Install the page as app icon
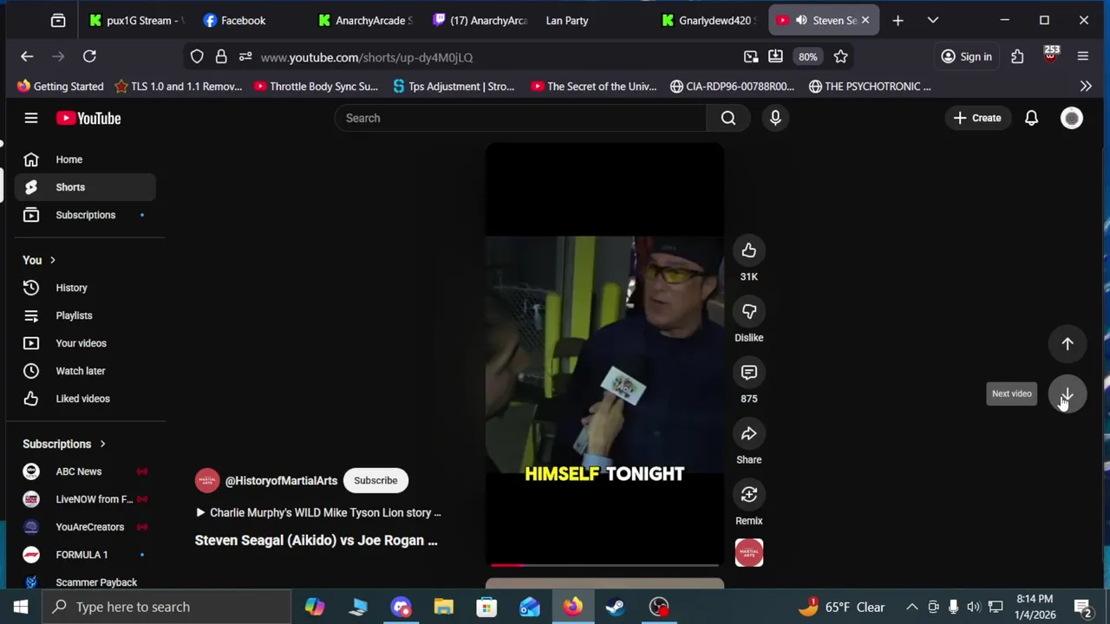 pos(775,56)
